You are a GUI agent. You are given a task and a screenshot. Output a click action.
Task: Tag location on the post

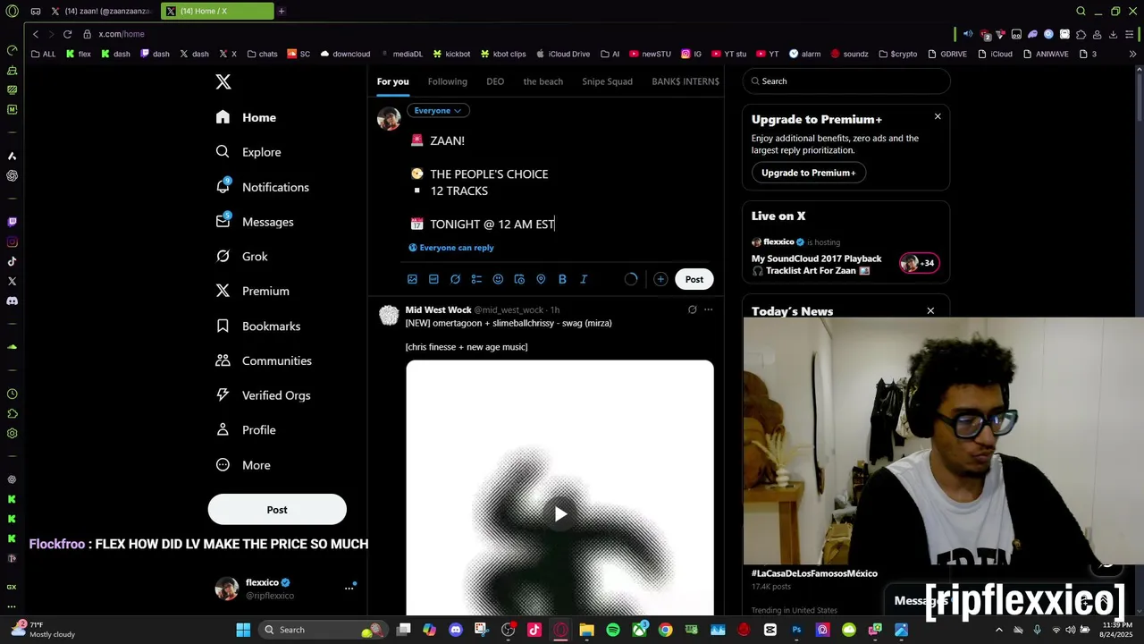pyautogui.click(x=541, y=279)
